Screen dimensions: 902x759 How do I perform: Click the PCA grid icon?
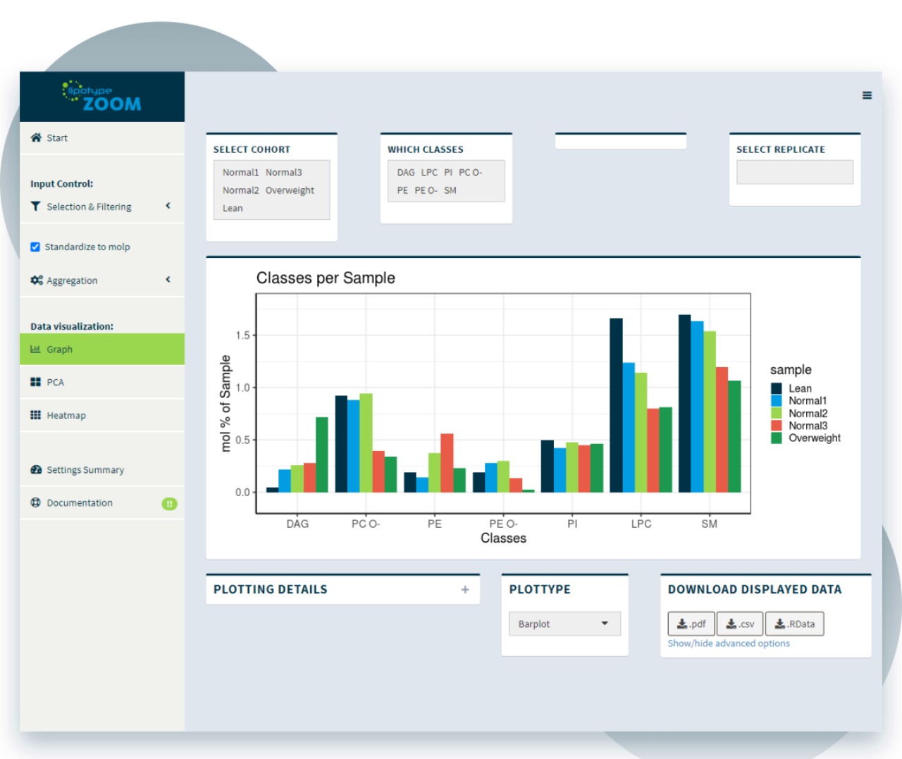pyautogui.click(x=35, y=382)
